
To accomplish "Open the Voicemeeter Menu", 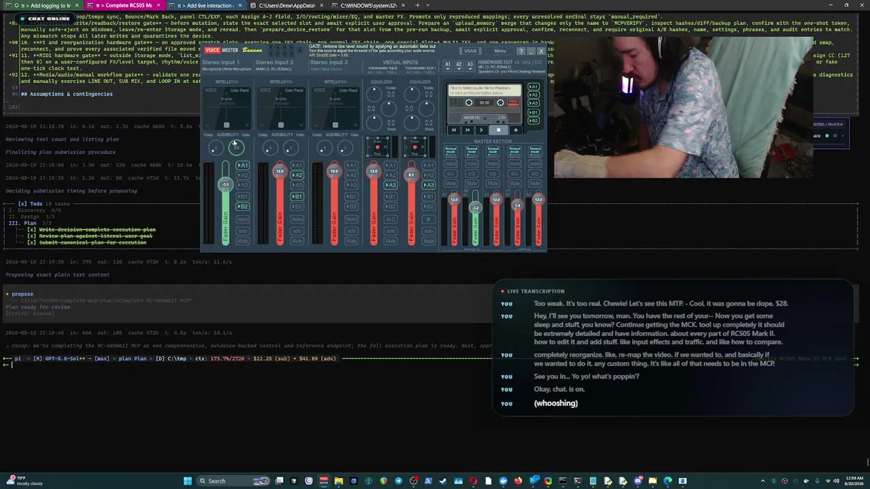I will point(500,51).
